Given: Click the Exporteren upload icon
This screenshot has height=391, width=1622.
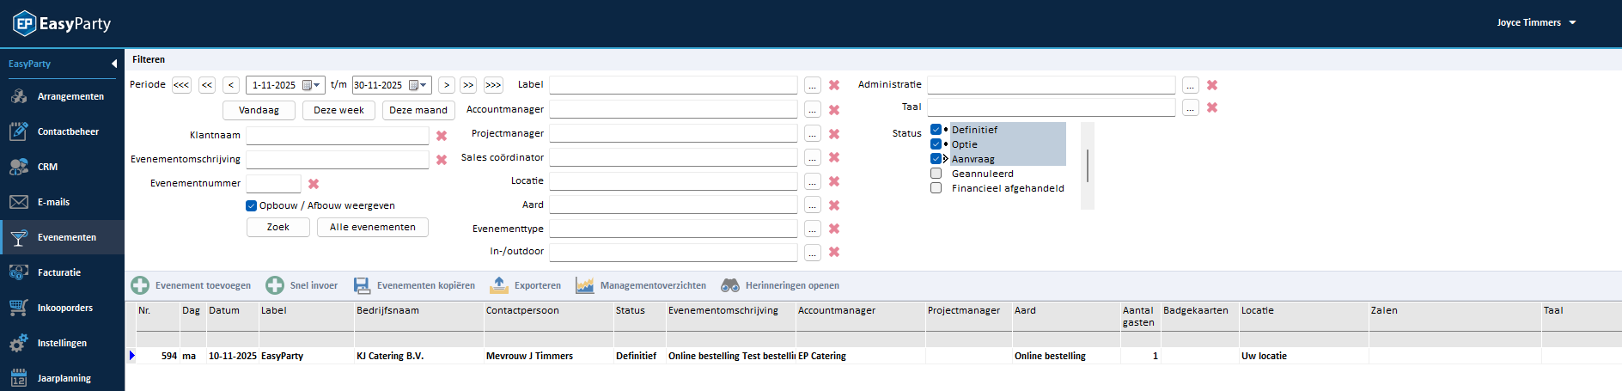Looking at the screenshot, I should tap(499, 285).
